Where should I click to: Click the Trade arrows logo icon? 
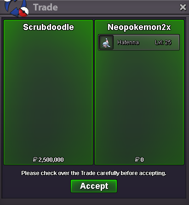click(16, 8)
